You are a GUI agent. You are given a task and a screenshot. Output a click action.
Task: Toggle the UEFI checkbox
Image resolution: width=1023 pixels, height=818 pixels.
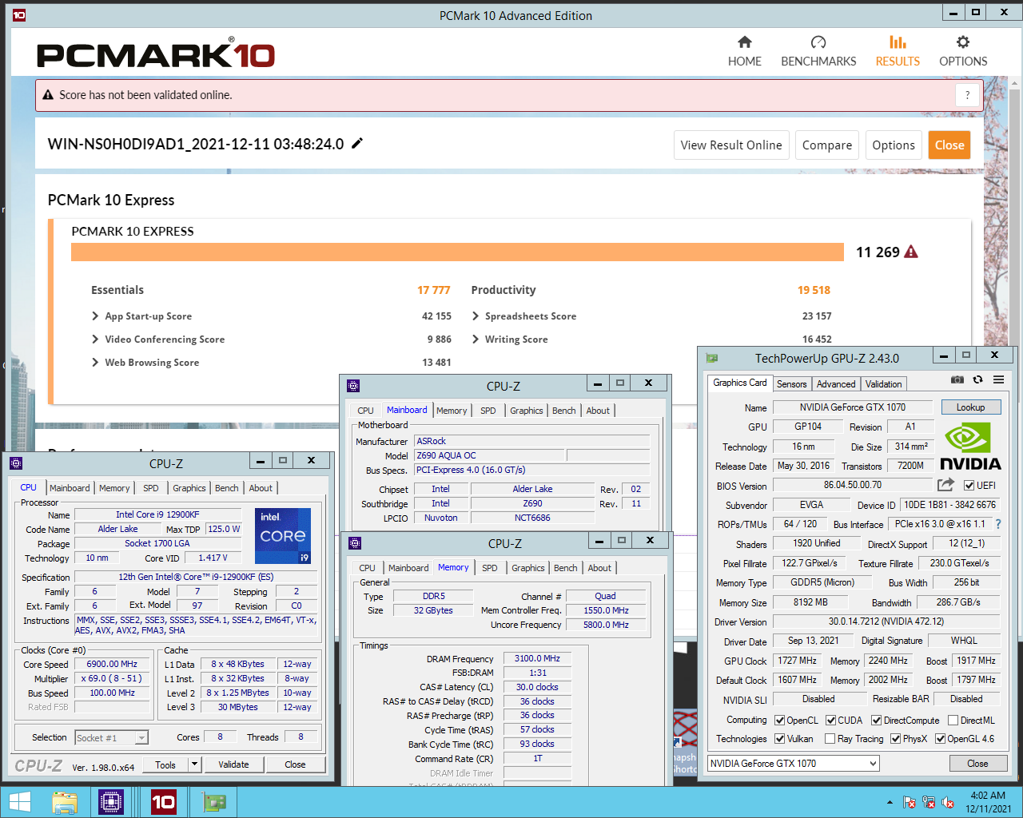click(969, 486)
